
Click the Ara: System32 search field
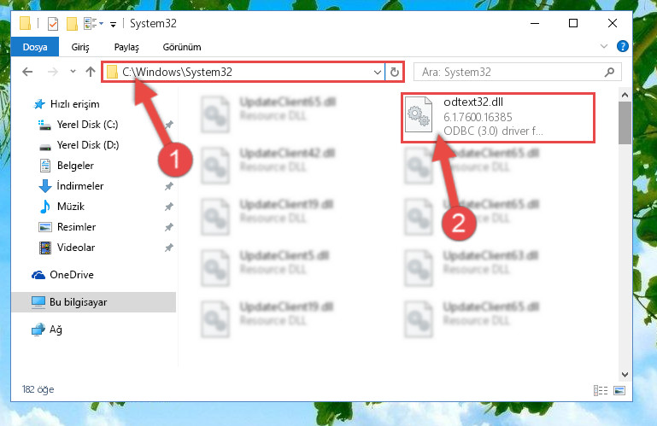(509, 72)
